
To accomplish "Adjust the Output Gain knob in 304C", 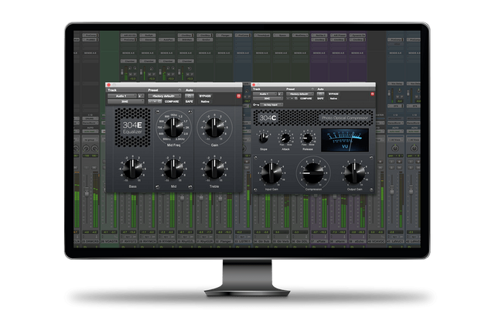I will tap(354, 173).
